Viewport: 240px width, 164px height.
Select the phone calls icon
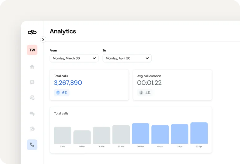click(32, 145)
